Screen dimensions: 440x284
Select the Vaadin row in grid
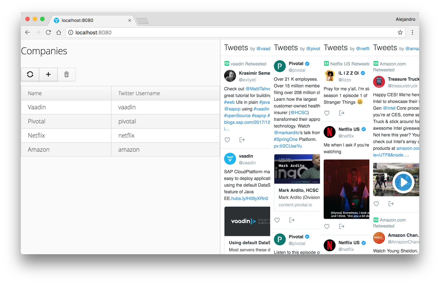pyautogui.click(x=66, y=107)
